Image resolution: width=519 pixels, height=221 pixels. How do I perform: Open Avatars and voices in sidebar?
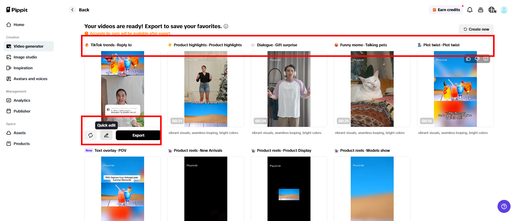coord(30,79)
